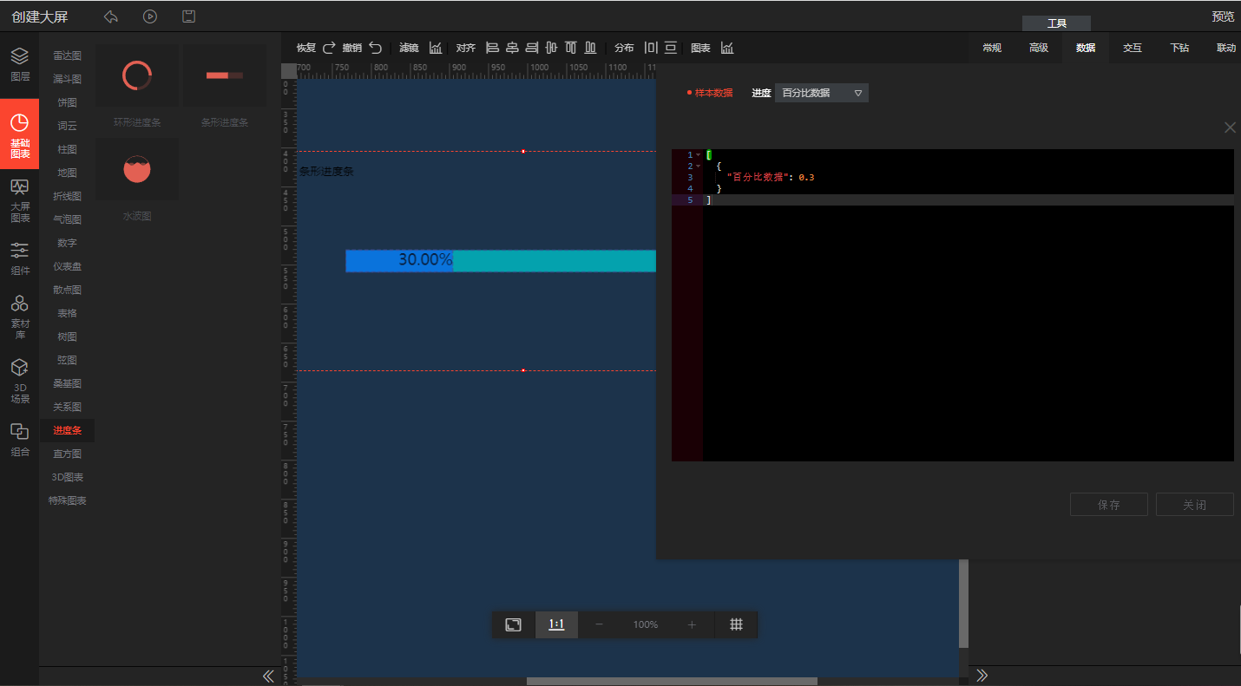Open the 组件 components section
This screenshot has height=686, width=1241.
pyautogui.click(x=20, y=258)
